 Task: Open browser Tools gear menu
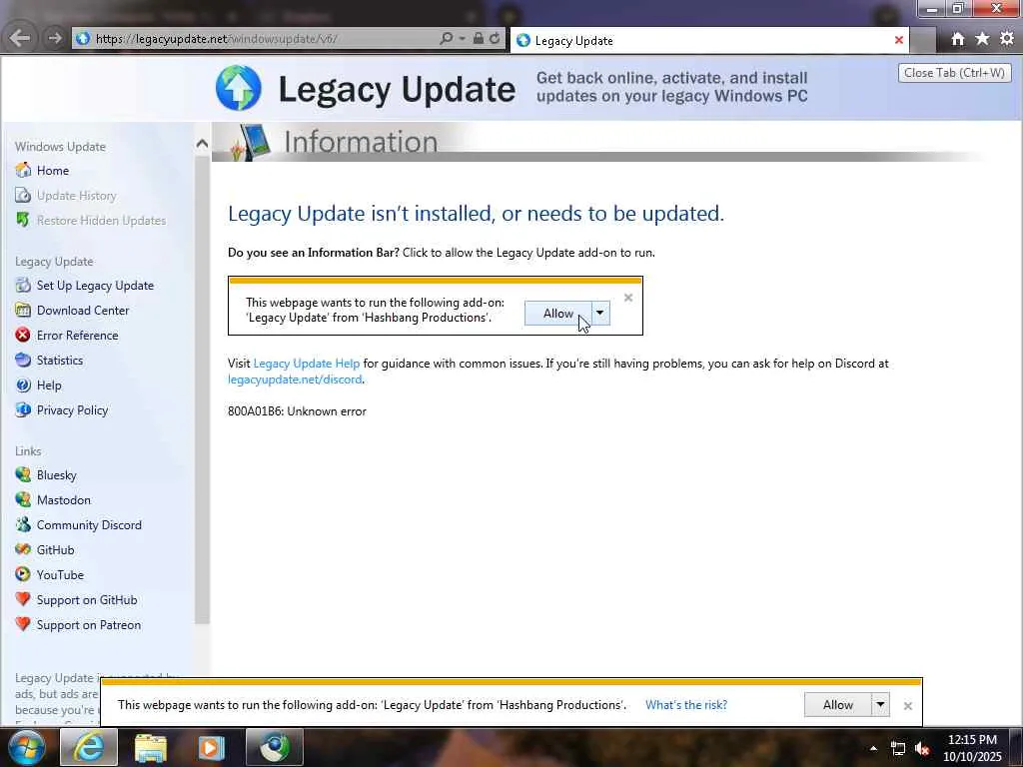click(x=1007, y=39)
